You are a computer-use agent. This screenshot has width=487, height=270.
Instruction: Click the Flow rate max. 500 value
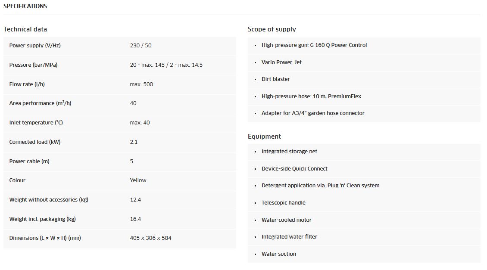coord(141,84)
